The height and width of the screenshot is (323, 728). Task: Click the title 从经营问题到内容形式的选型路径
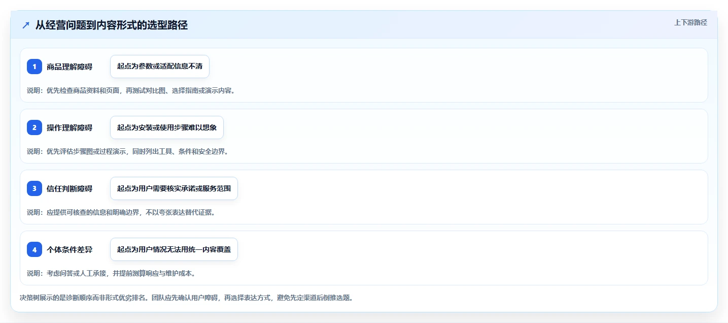click(x=112, y=25)
